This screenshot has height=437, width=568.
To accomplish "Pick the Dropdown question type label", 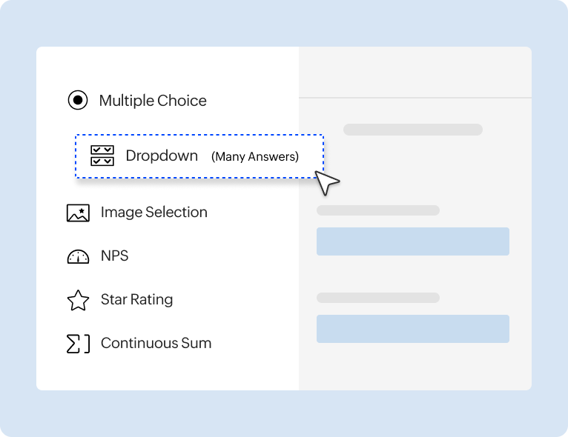I will pyautogui.click(x=162, y=156).
